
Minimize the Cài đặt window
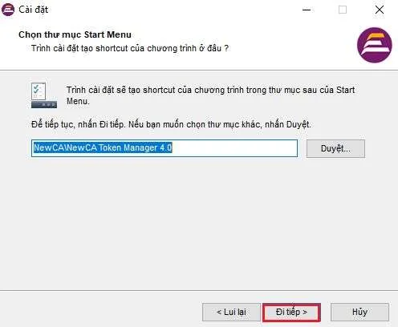307,10
